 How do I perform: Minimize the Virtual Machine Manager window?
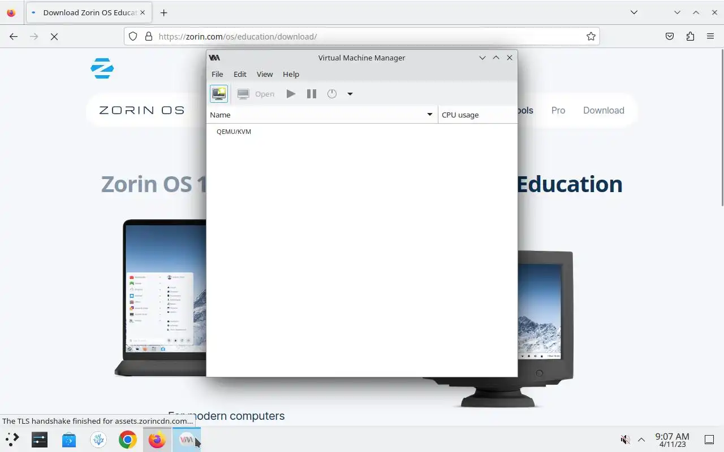482,58
